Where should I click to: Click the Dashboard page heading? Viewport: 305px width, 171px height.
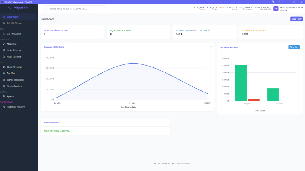pos(47,19)
